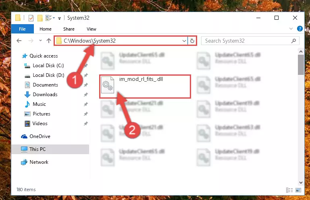This screenshot has height=200, width=310.
Task: Click the pin icon beside Documents
Action: coord(85,85)
